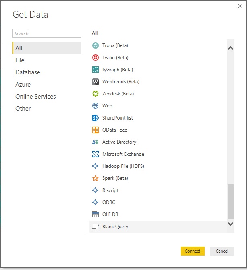This screenshot has width=247, height=270.
Task: Click the Troux (Beta) connector icon
Action: 95,45
